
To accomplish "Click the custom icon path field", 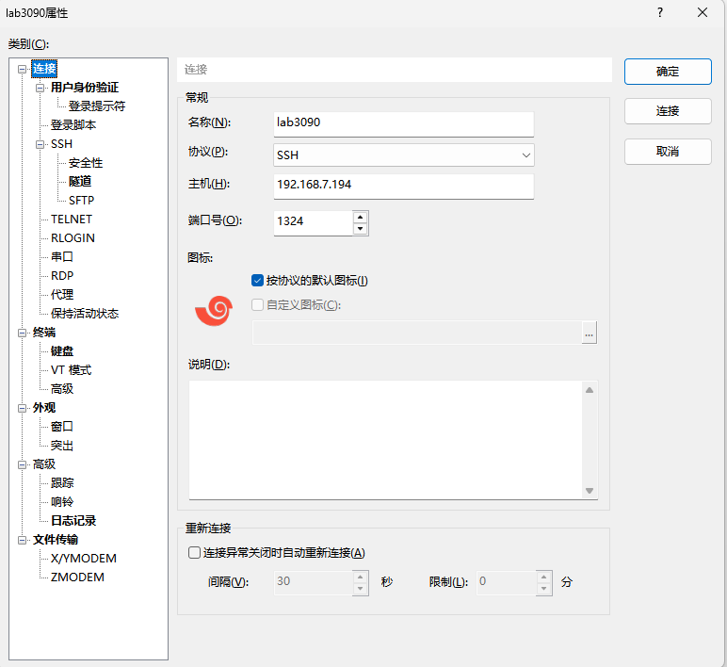I will pyautogui.click(x=416, y=333).
